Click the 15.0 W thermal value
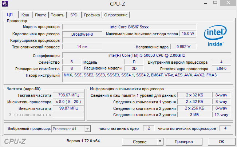 click(x=188, y=33)
